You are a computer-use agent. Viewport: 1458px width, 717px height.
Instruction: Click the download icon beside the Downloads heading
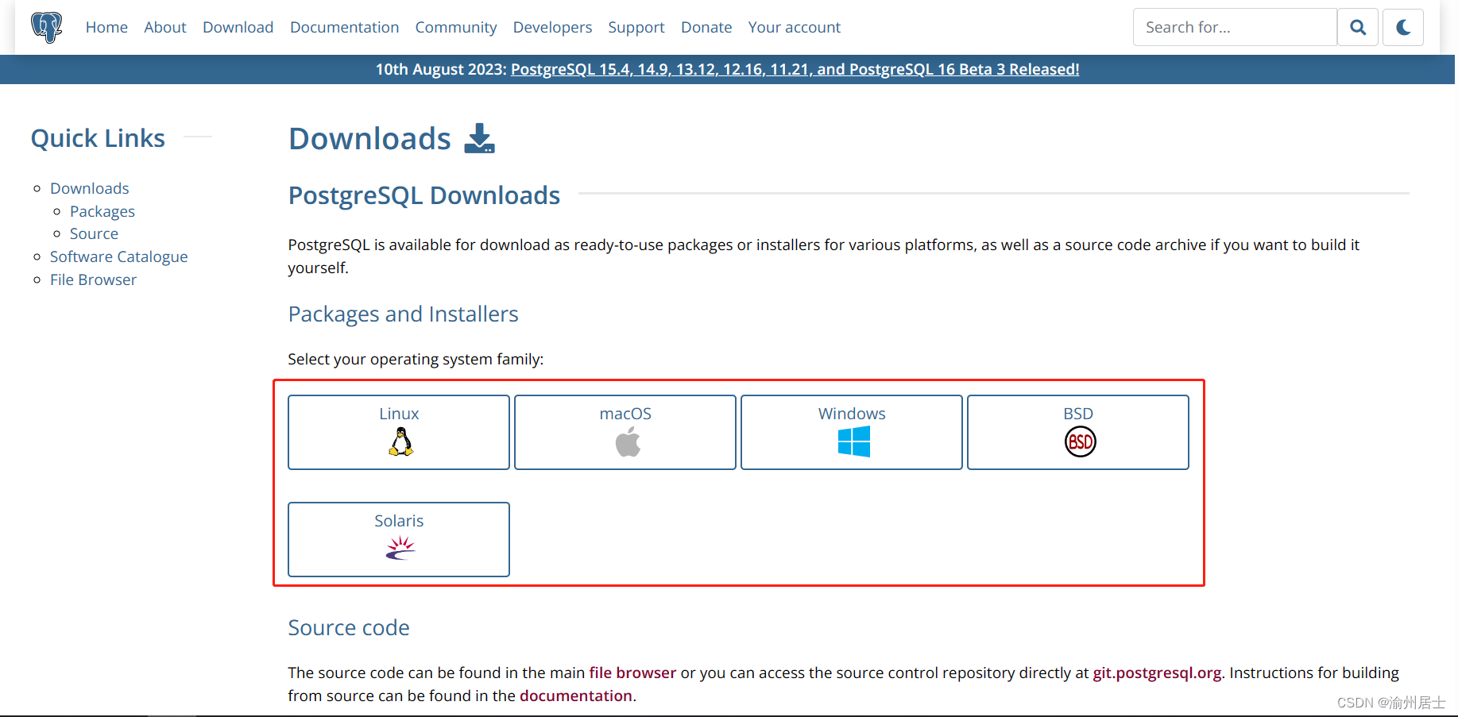click(x=479, y=138)
